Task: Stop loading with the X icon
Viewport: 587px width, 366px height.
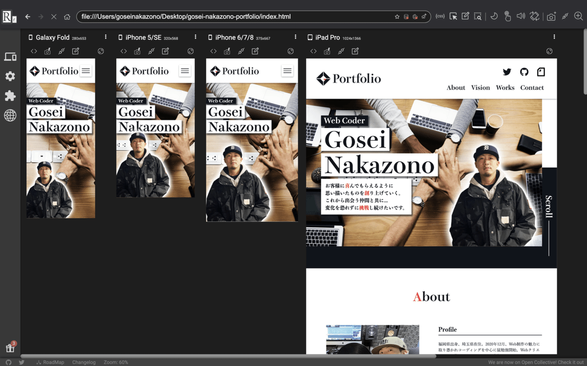Action: pos(54,17)
